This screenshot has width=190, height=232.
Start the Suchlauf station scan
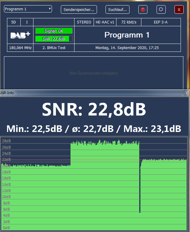pos(117,9)
